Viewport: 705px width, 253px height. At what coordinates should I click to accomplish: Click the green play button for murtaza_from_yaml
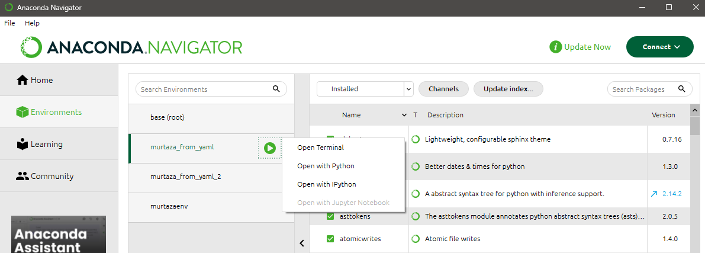pos(270,148)
